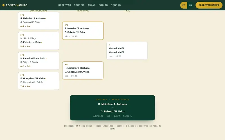The image size is (225, 140).
Task: Select the QF1 quarter-final match card
Action: click(x=39, y=21)
